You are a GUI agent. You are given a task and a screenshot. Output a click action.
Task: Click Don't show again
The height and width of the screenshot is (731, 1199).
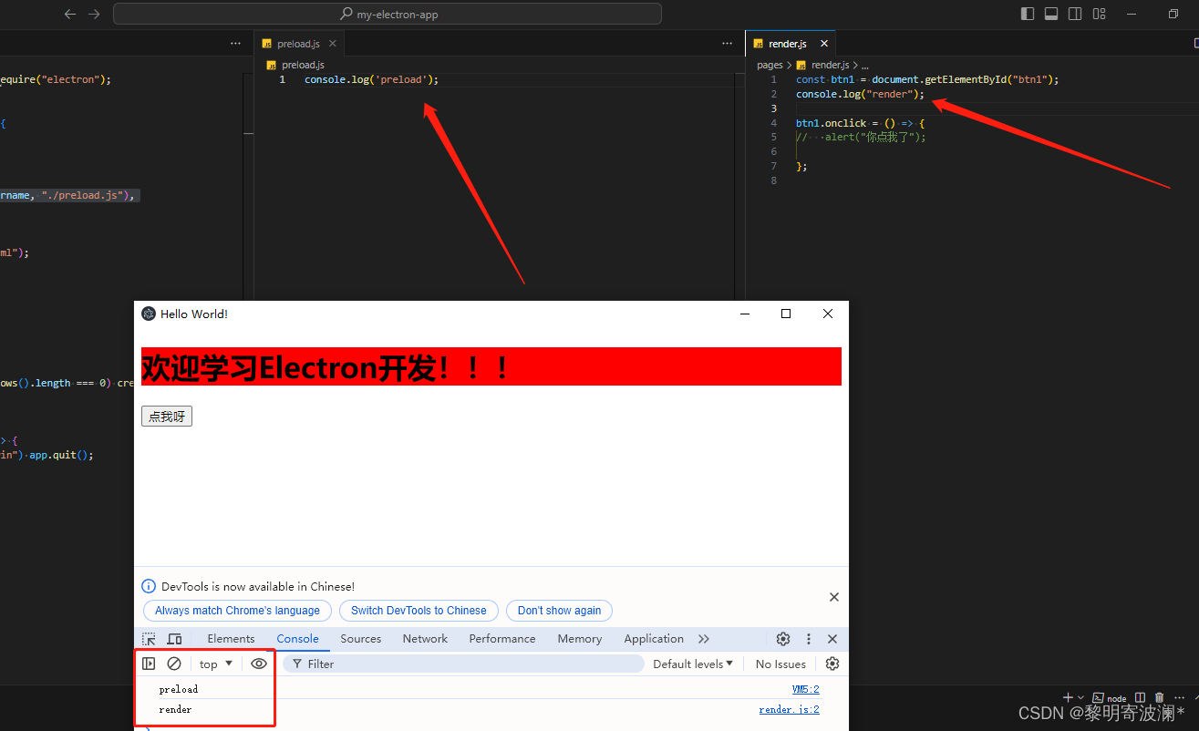[559, 611]
